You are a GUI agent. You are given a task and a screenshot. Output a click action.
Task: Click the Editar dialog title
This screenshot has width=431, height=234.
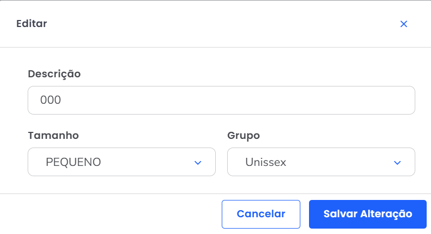(x=31, y=23)
